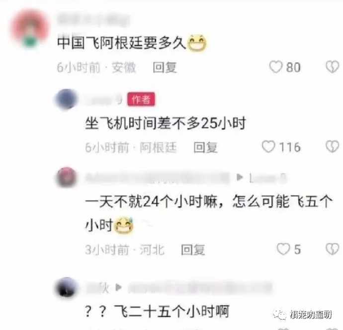Viewport: 343px width, 330px height.
Task: Open the author's blue avatar
Action: (x=66, y=99)
